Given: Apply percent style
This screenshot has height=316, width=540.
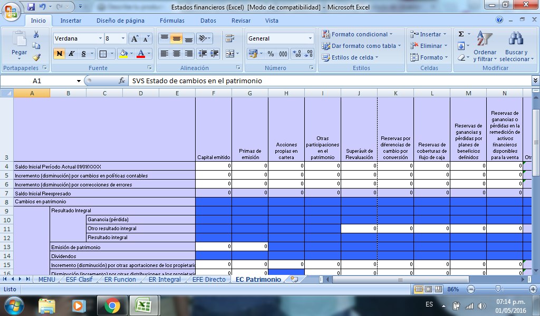Looking at the screenshot, I should tap(271, 54).
